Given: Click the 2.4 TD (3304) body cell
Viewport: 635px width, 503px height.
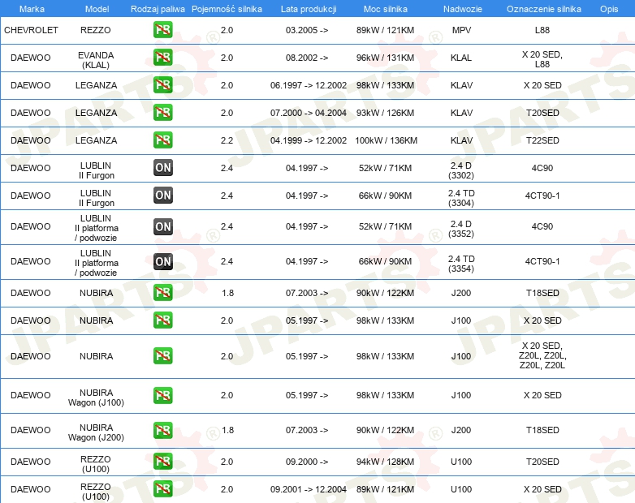Looking at the screenshot, I should coord(461,198).
